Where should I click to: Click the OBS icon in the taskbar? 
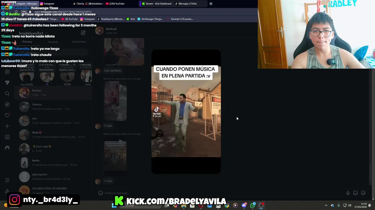pyautogui.click(x=261, y=205)
